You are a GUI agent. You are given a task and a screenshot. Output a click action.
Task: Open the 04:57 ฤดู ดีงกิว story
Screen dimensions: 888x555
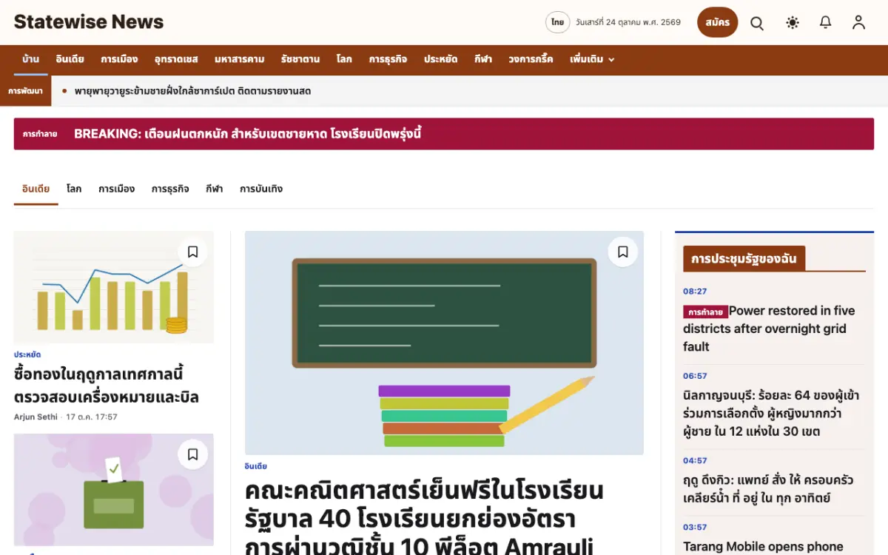pyautogui.click(x=768, y=489)
